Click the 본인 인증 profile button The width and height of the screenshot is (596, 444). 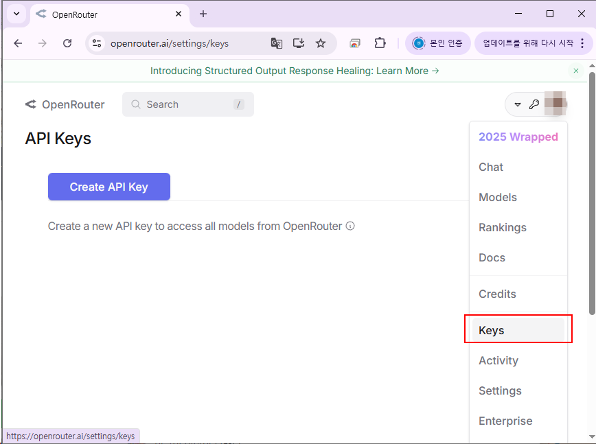438,43
